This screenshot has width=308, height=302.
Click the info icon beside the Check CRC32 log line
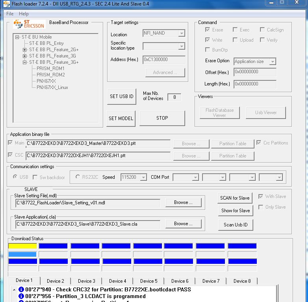[x=21, y=289]
